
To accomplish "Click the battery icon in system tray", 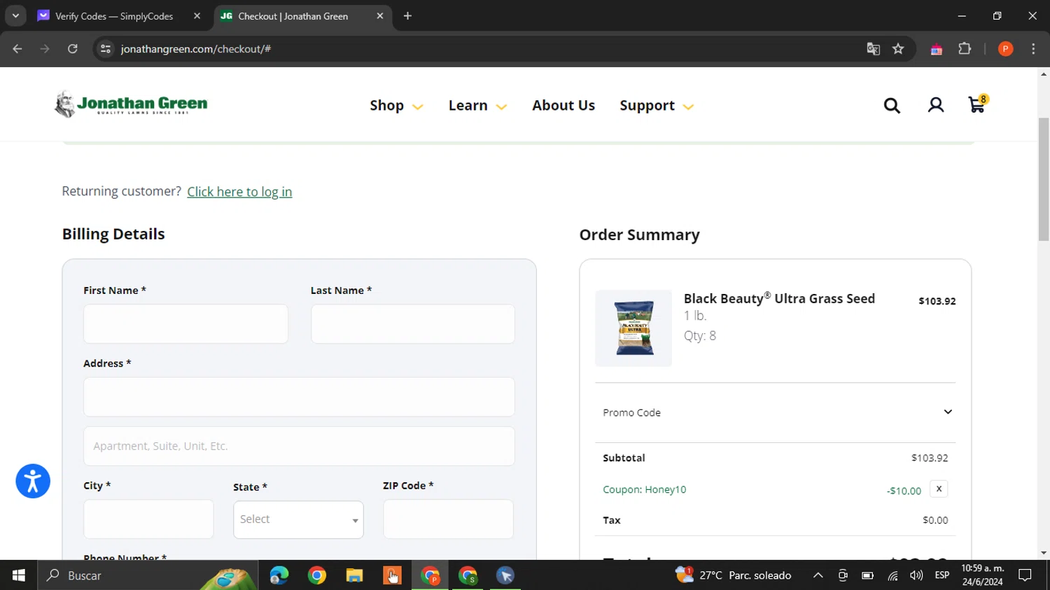I will click(867, 575).
